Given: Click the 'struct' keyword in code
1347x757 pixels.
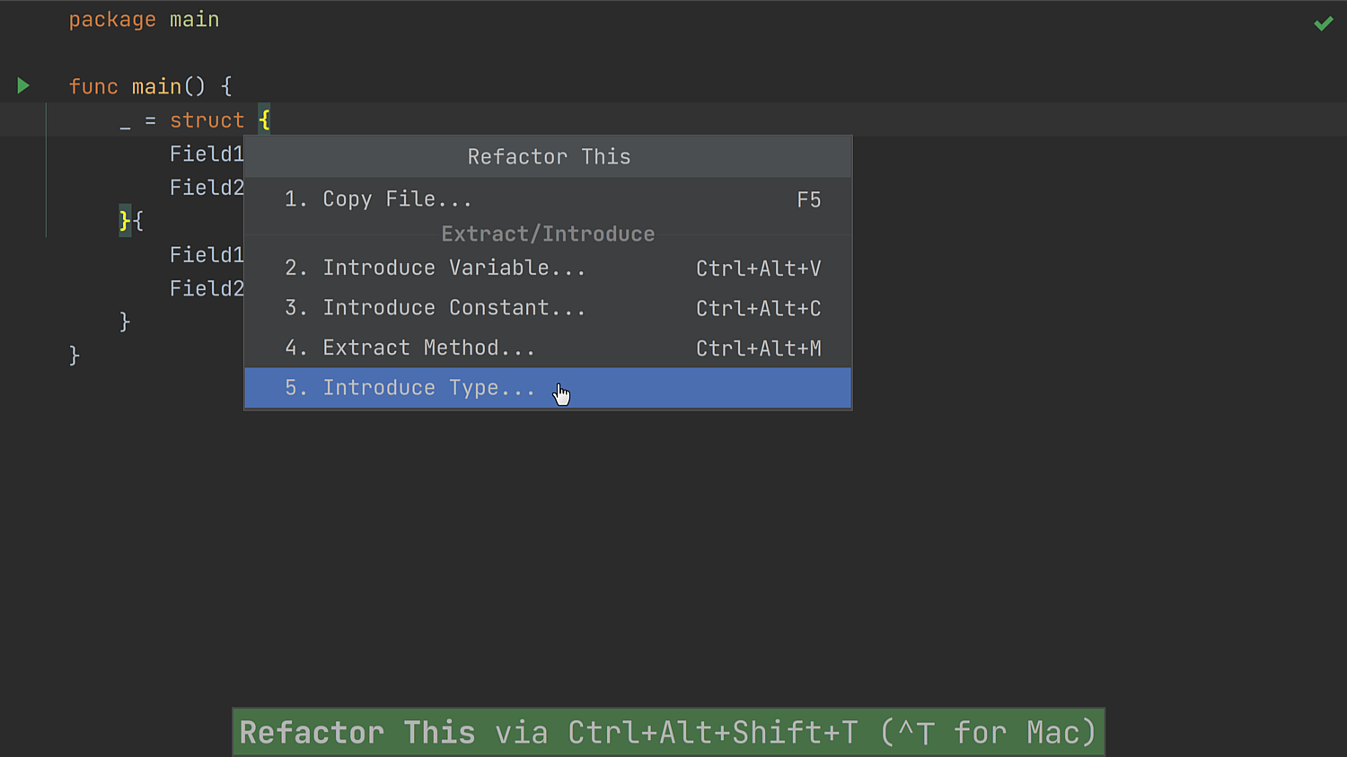Looking at the screenshot, I should (207, 120).
